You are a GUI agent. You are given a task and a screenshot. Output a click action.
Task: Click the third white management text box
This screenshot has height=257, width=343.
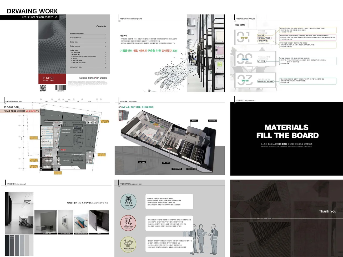[x=170, y=244]
